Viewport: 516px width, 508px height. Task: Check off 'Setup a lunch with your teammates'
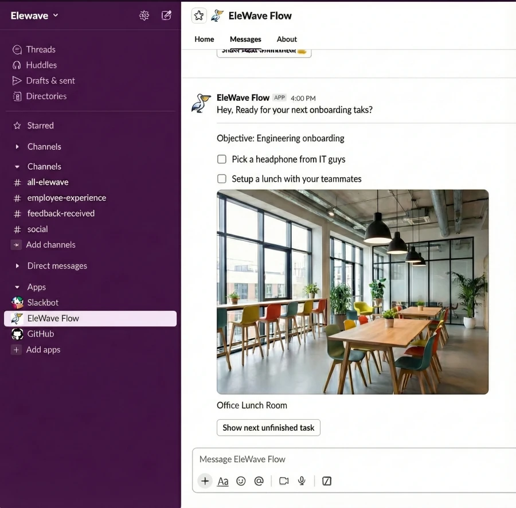tap(222, 179)
